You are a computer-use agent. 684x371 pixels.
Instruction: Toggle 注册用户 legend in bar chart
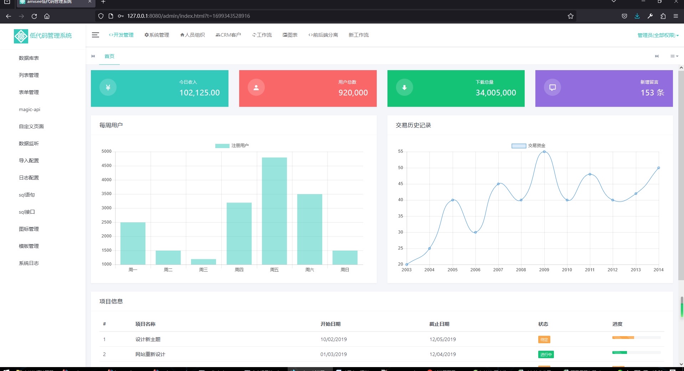[x=232, y=146]
